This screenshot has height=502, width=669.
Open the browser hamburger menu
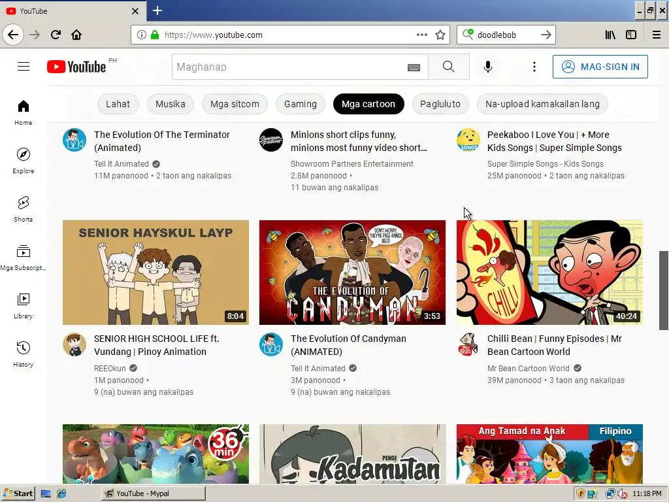pyautogui.click(x=656, y=35)
